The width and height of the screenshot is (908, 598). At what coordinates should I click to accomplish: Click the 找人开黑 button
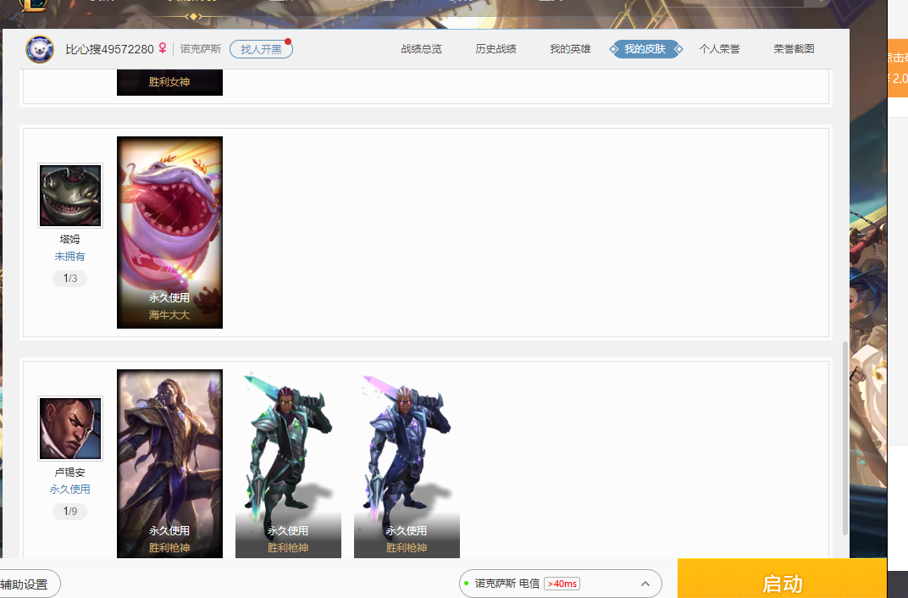pos(261,49)
